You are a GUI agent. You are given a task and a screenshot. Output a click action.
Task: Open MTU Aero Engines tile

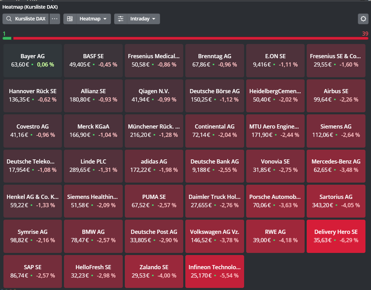(x=276, y=131)
